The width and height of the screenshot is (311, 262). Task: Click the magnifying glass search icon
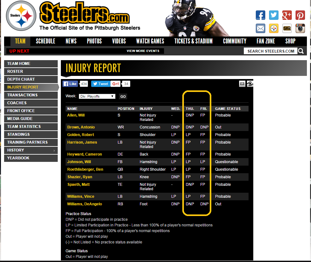point(301,51)
